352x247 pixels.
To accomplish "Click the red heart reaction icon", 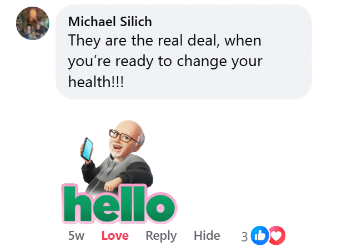I will point(277,235).
